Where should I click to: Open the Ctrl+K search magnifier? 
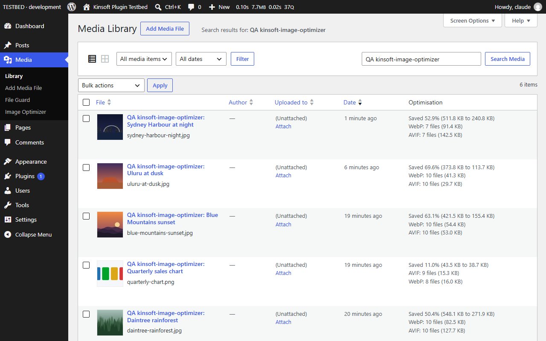(x=158, y=7)
